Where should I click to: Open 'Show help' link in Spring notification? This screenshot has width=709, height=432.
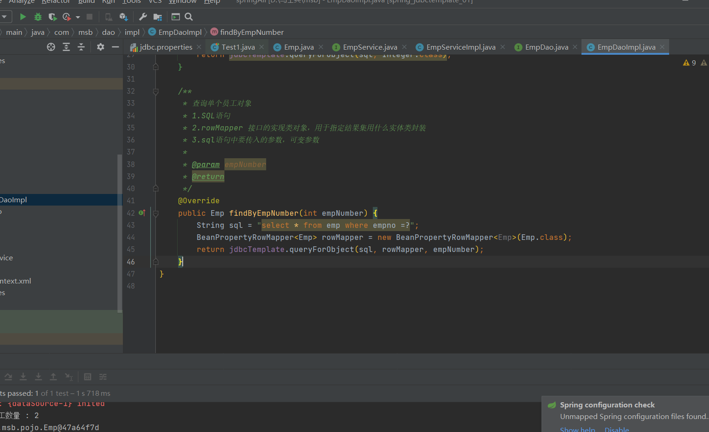[x=577, y=429]
